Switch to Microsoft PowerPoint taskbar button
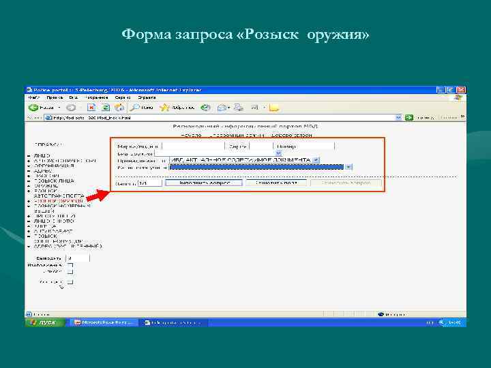 tap(103, 322)
